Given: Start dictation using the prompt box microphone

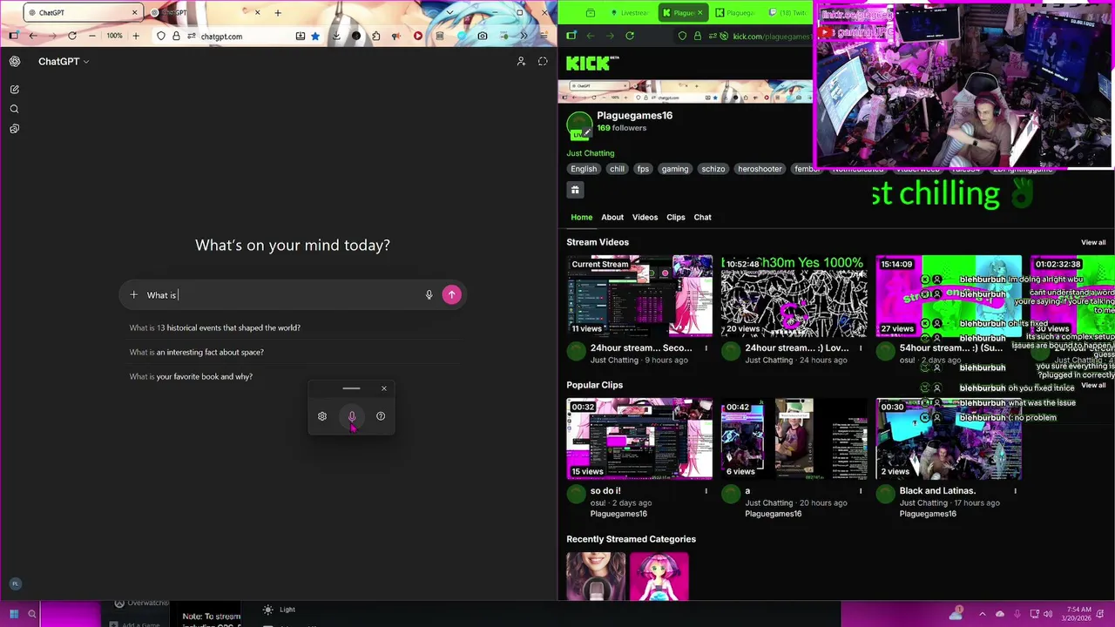Looking at the screenshot, I should coord(429,295).
